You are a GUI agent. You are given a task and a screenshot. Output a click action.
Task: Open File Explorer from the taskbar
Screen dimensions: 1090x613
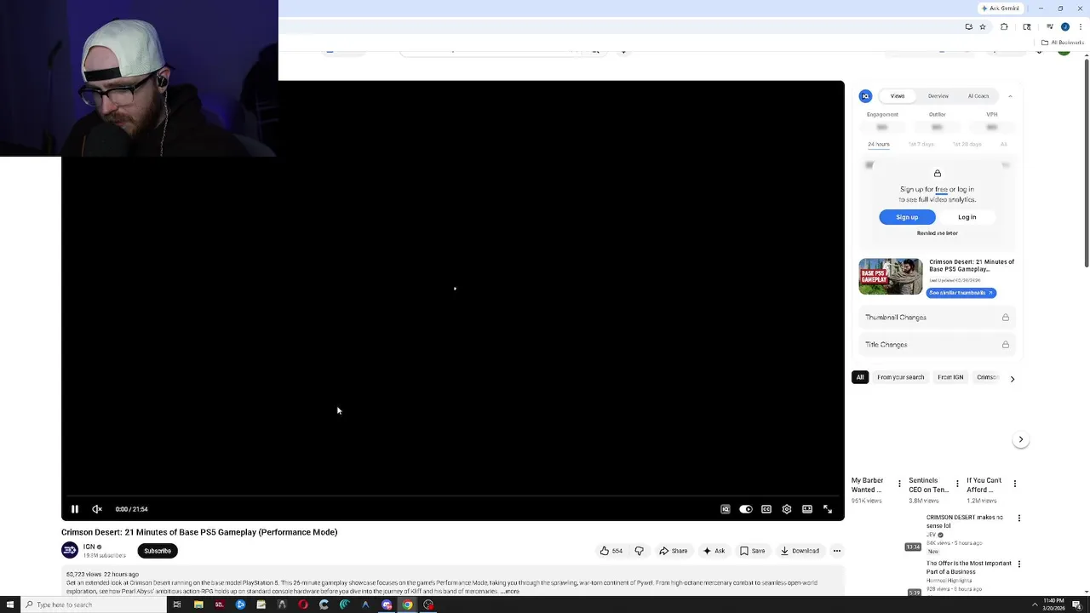198,604
